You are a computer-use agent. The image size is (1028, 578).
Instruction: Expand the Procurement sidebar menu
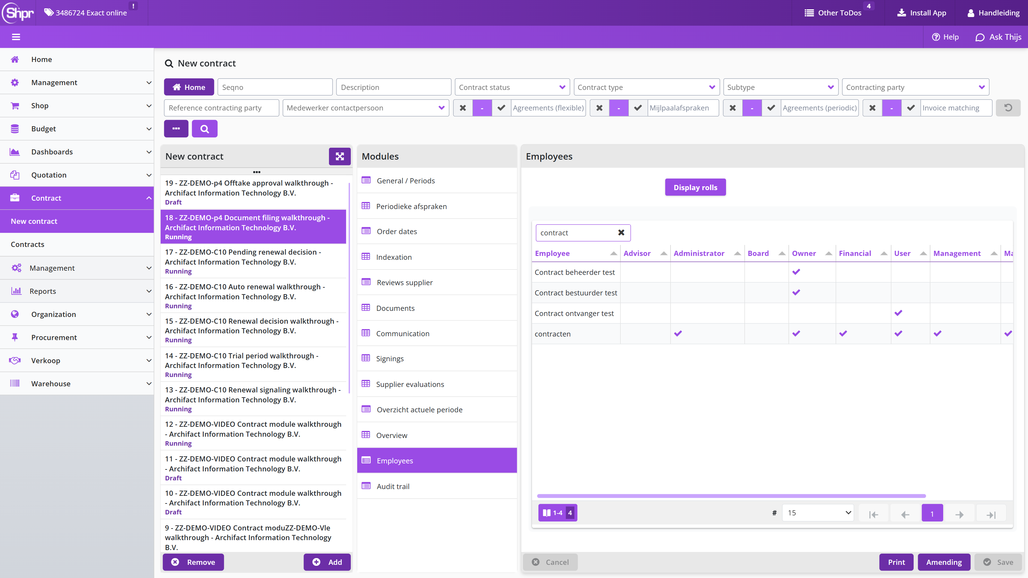coord(77,337)
